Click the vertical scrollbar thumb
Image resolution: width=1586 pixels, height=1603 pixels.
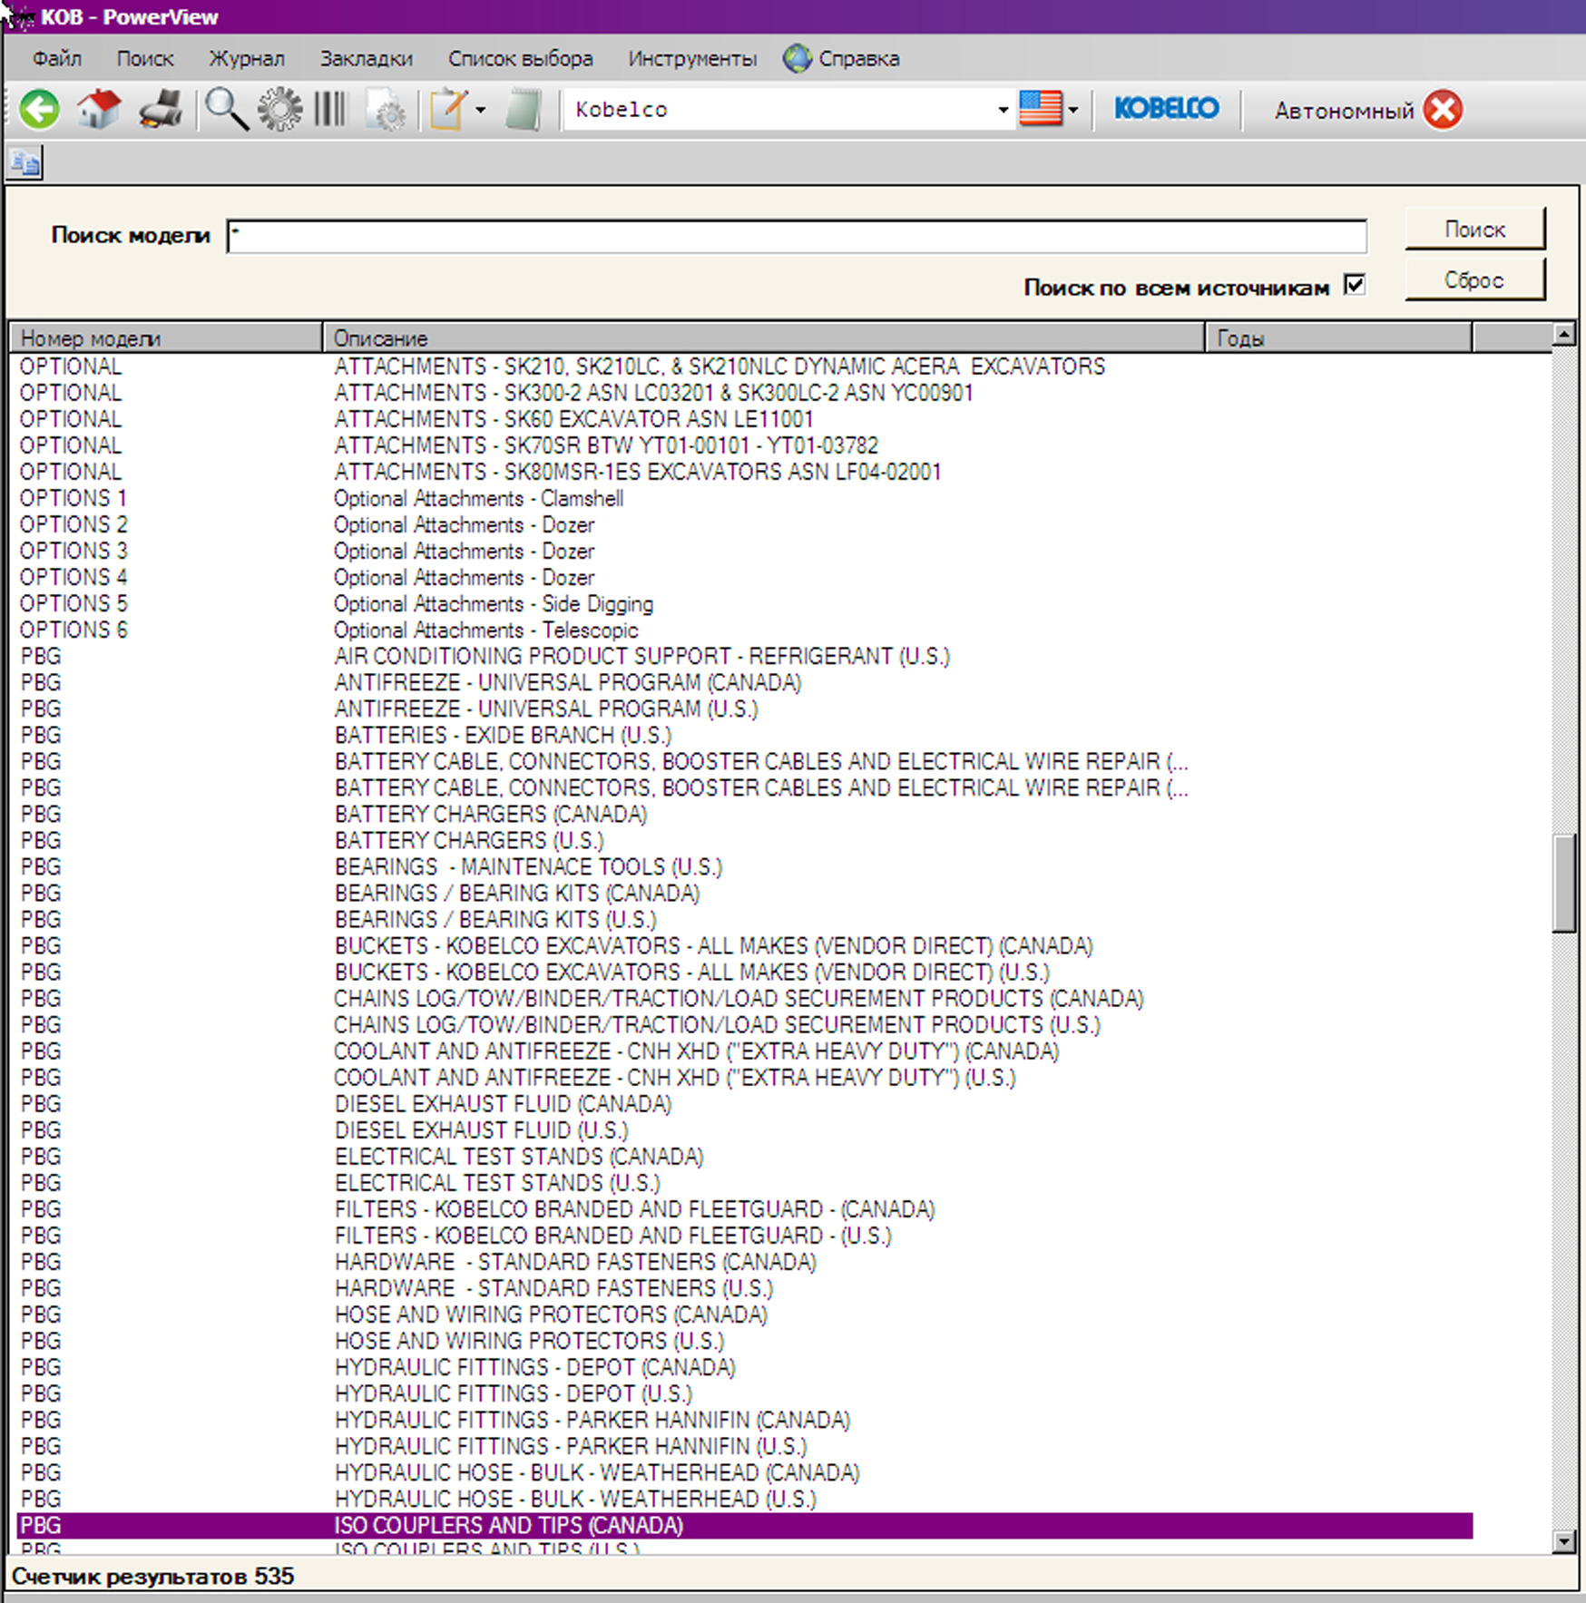[x=1563, y=882]
